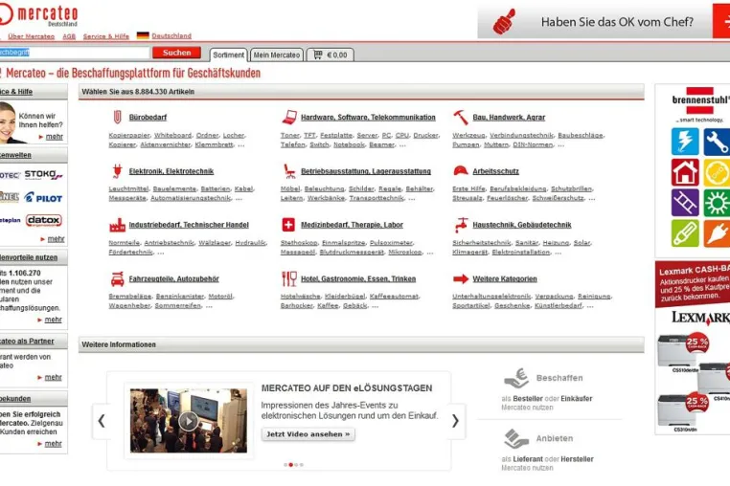Click the green sun brennenstuhl tile
Image resolution: width=730 pixels, height=486 pixels.
pyautogui.click(x=717, y=203)
